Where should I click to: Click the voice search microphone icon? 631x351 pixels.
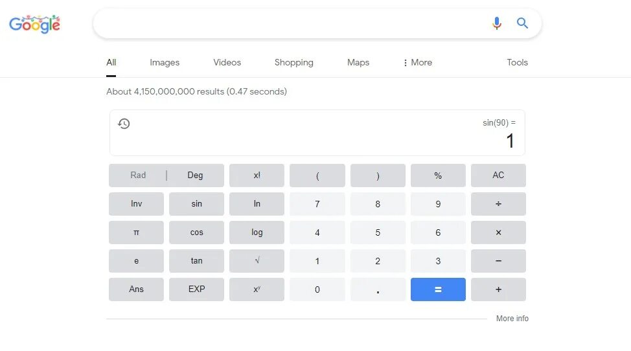(497, 24)
